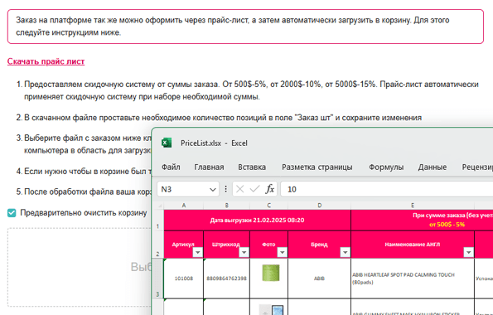Expand the Name Box dropdown arrow
This screenshot has width=493, height=315.
(213, 190)
